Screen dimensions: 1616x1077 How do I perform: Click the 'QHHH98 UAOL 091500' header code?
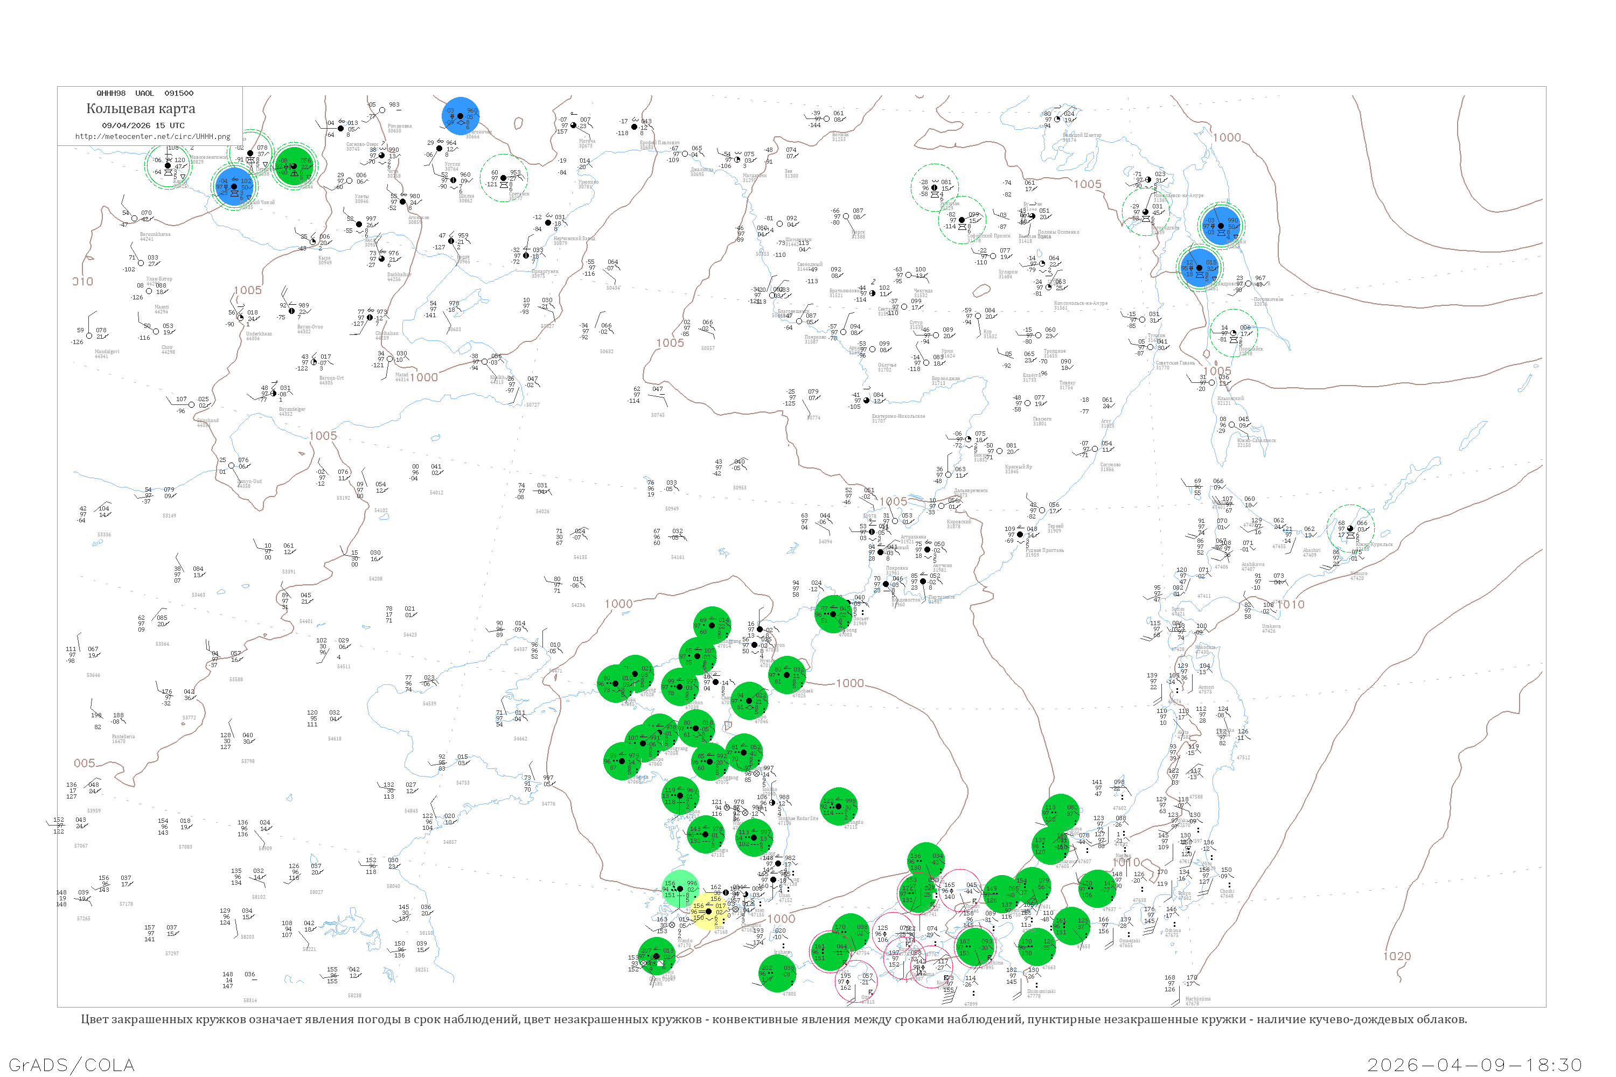(x=144, y=93)
